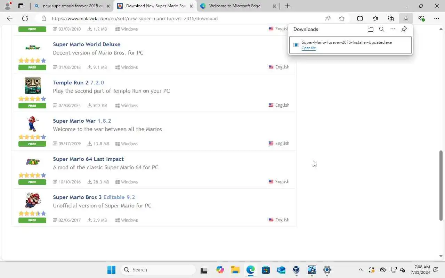Open more options in Downloads panel

393,29
